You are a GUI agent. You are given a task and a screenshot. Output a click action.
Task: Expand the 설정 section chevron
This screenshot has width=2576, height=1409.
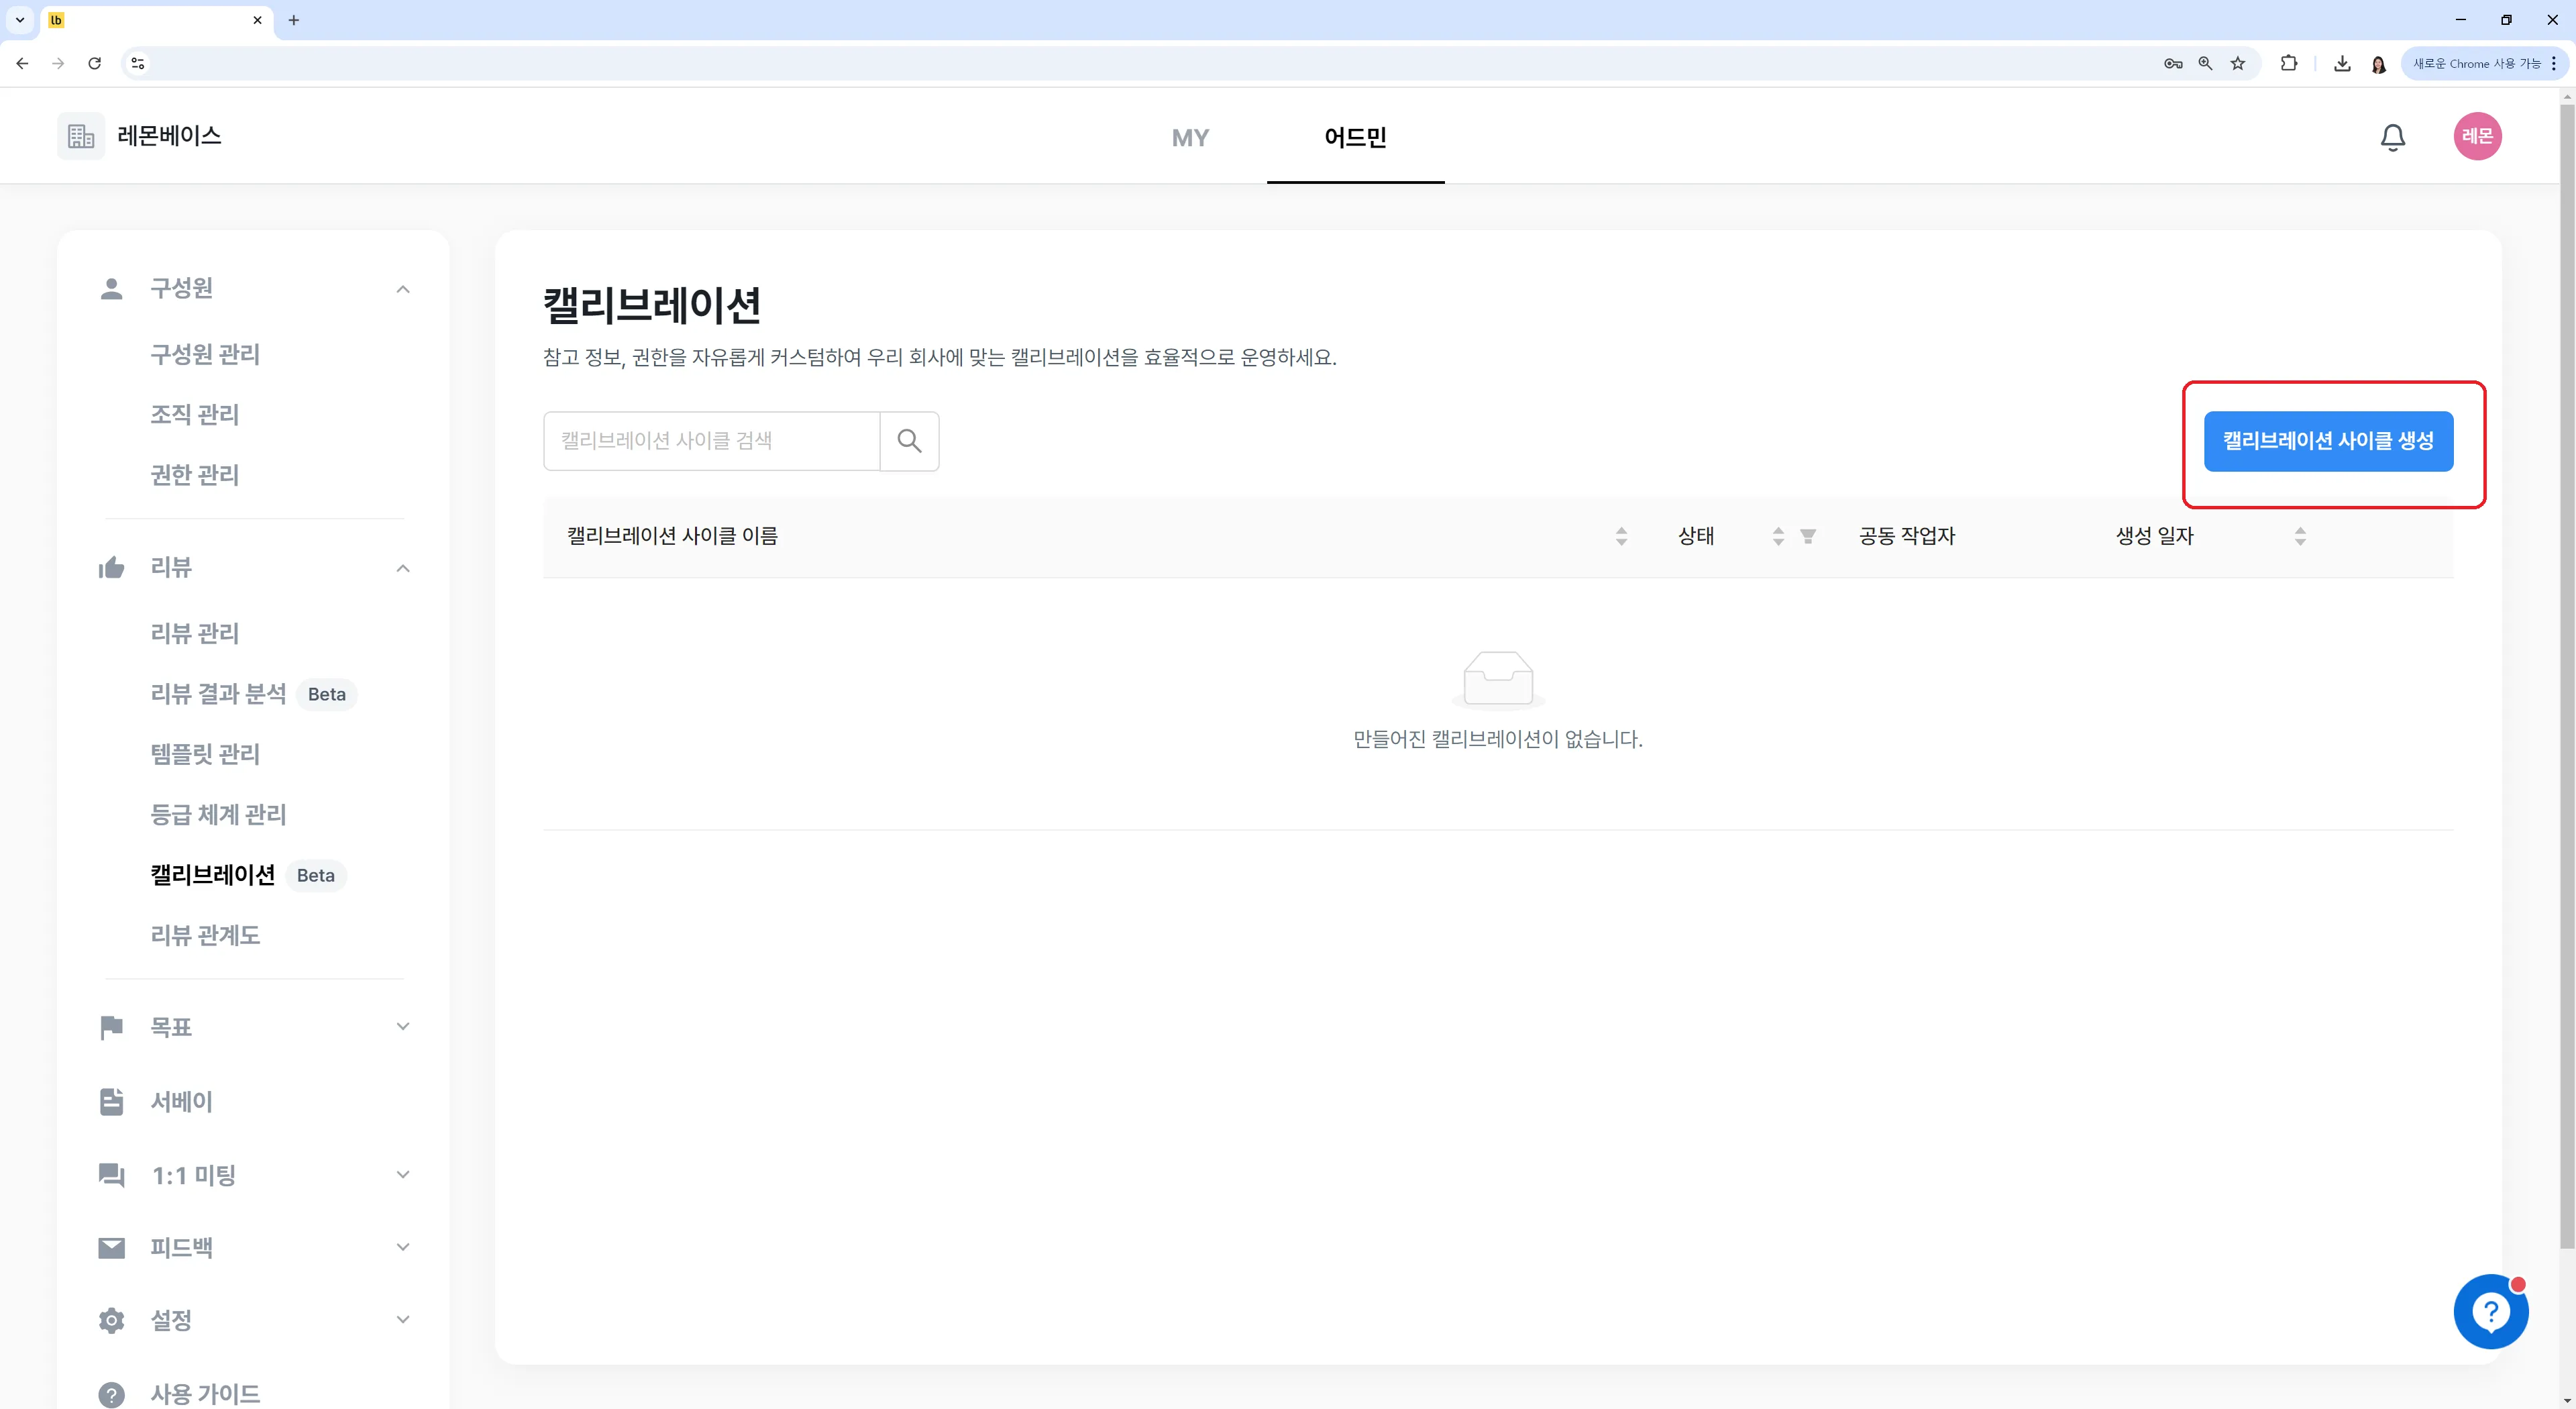[403, 1320]
